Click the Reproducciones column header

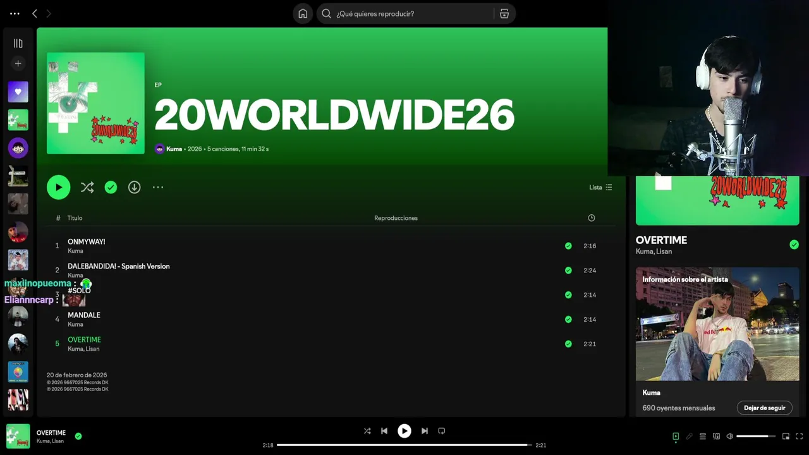[x=396, y=218]
